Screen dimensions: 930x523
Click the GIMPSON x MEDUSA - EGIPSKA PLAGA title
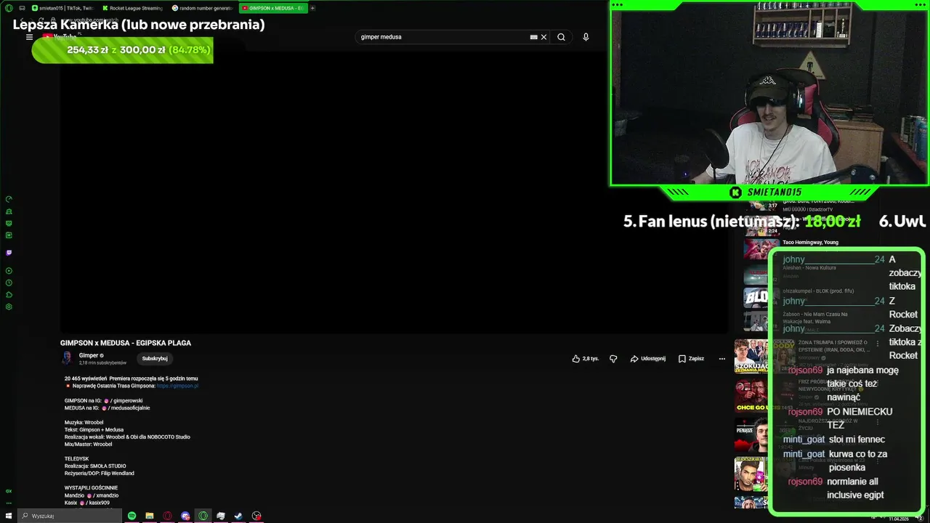pos(126,343)
